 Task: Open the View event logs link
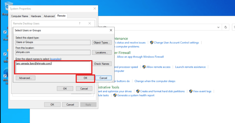pyautogui.click(x=202, y=91)
